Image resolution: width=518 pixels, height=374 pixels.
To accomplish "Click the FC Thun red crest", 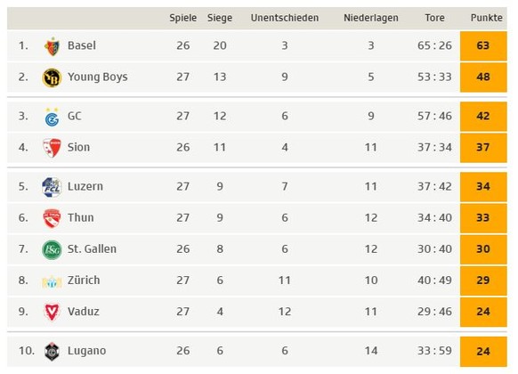I will pyautogui.click(x=52, y=218).
